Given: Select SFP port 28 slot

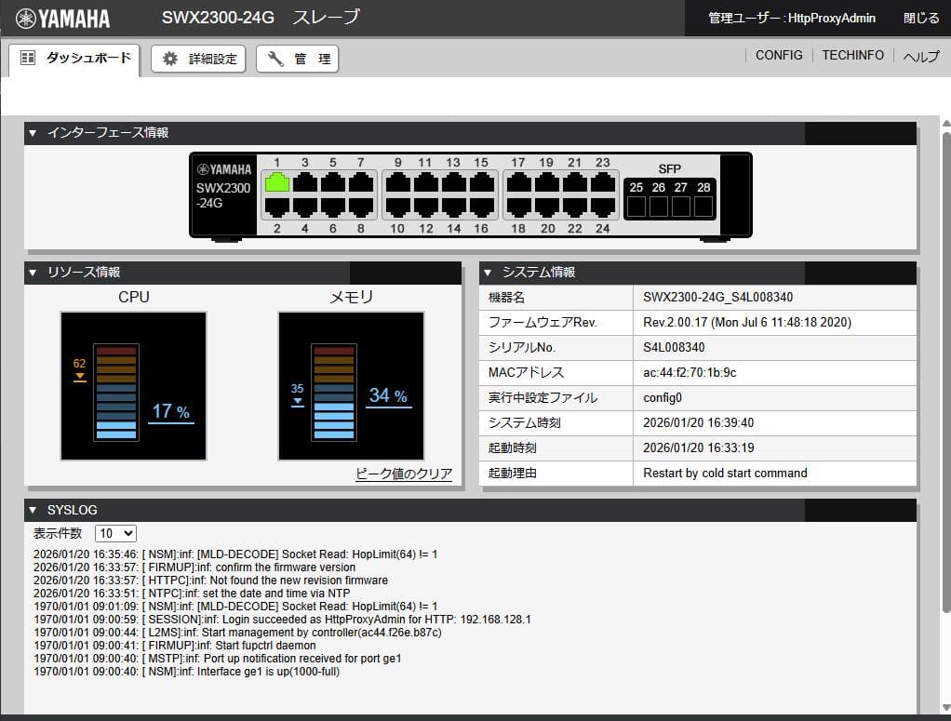Looking at the screenshot, I should pyautogui.click(x=703, y=207).
